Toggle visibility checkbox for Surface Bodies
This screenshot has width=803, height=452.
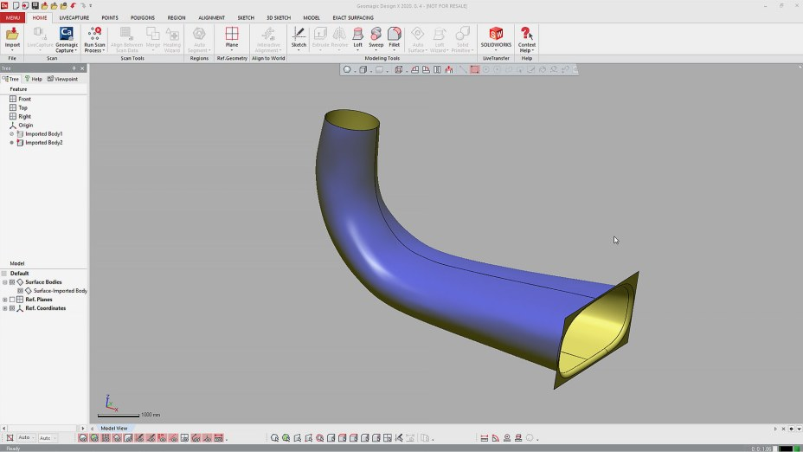pyautogui.click(x=12, y=282)
